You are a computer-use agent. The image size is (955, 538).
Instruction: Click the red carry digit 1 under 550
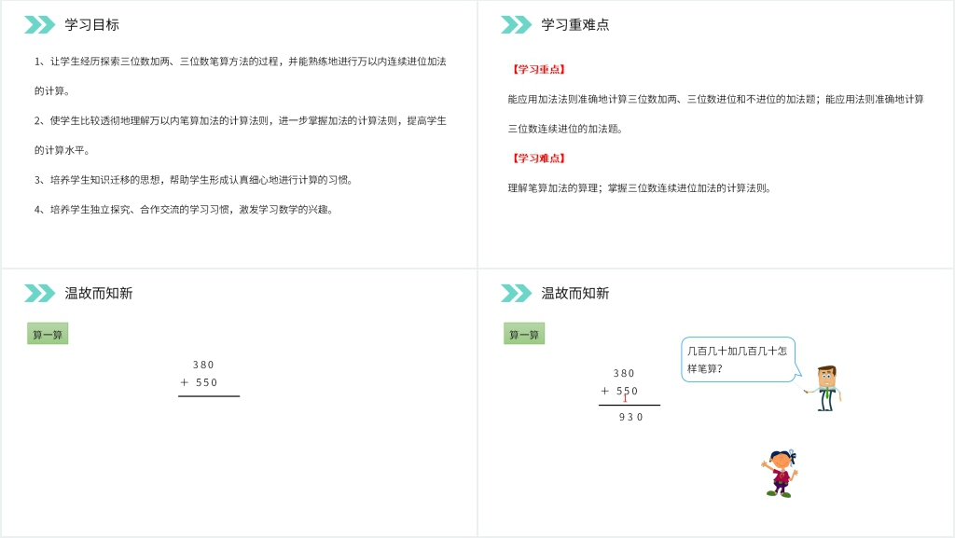click(625, 399)
